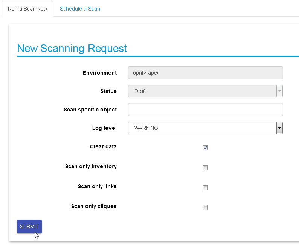Uncheck the Clear data checkbox
The height and width of the screenshot is (245, 299).
click(205, 148)
